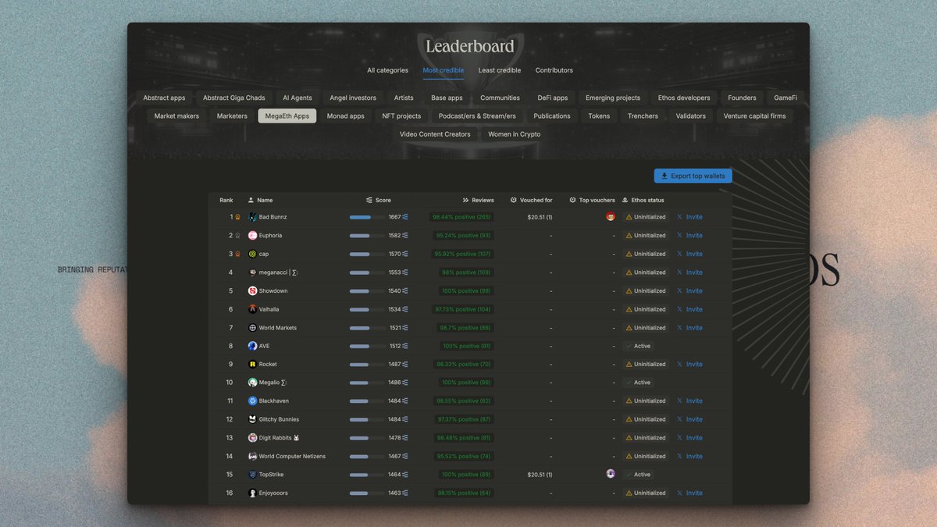Invite Bad Bunnz via X
Screen dimensions: 937x527
(689, 217)
